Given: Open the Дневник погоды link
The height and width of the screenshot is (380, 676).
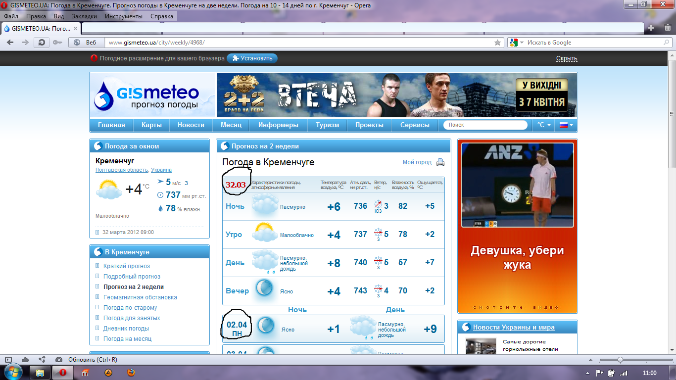Looking at the screenshot, I should [126, 329].
